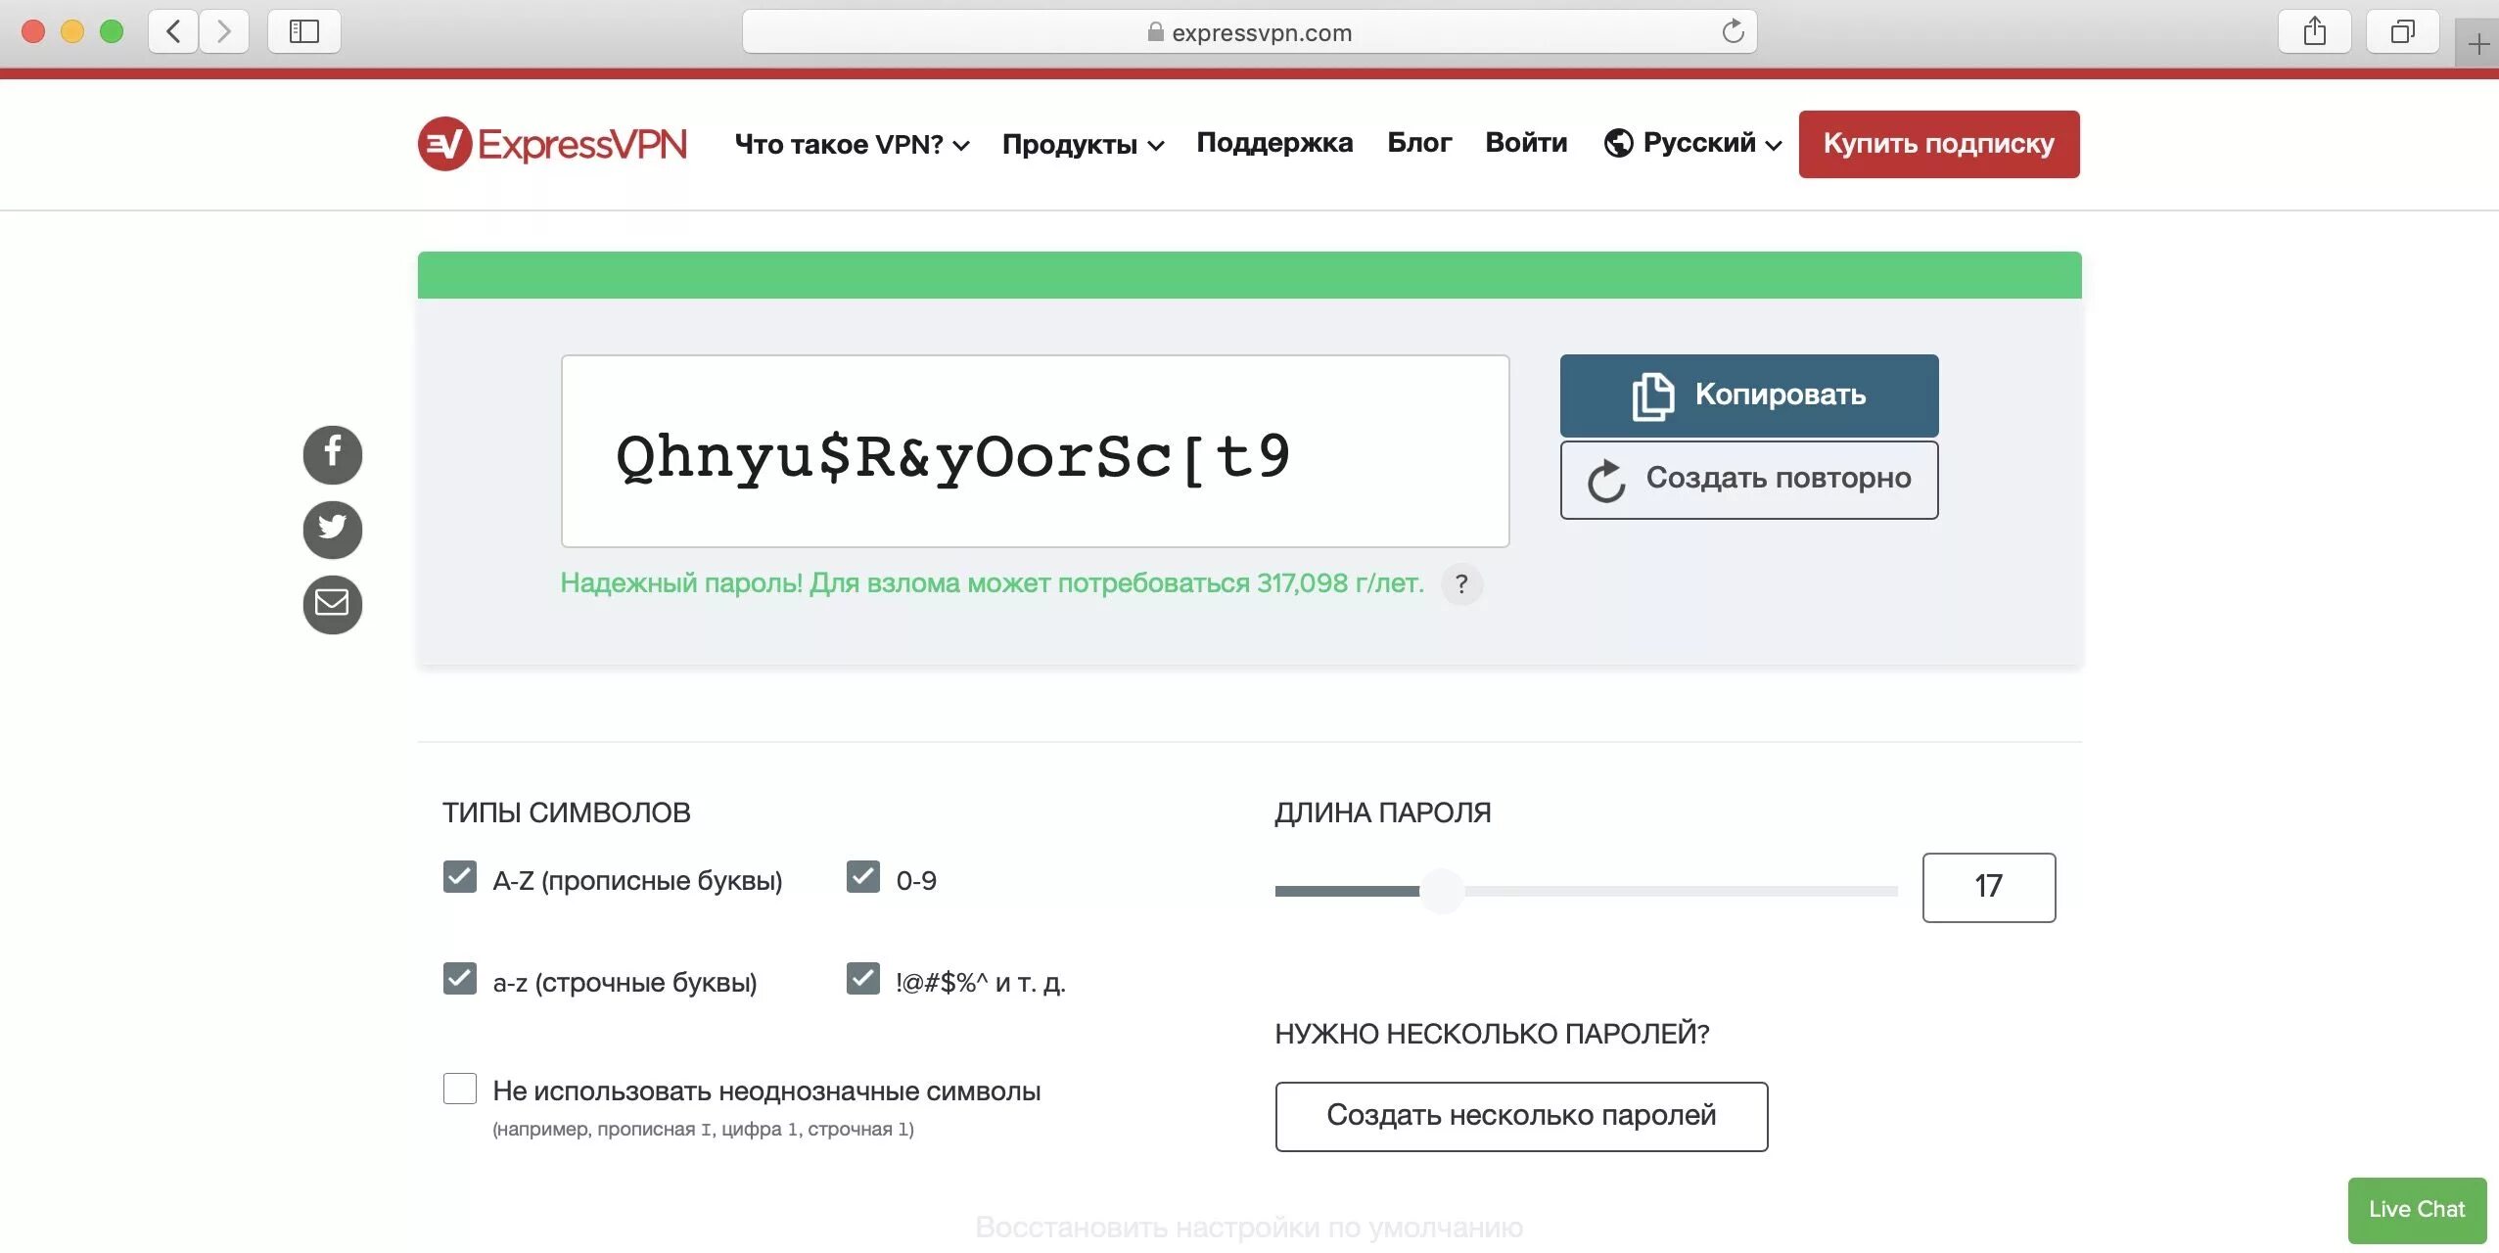Viewport: 2499px width, 1253px height.
Task: Click the Twitter share icon
Action: 333,526
